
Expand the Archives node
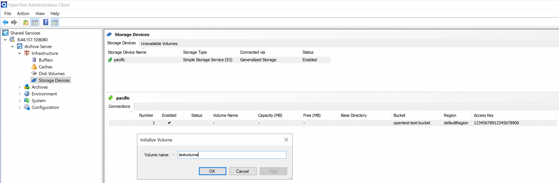(20, 87)
